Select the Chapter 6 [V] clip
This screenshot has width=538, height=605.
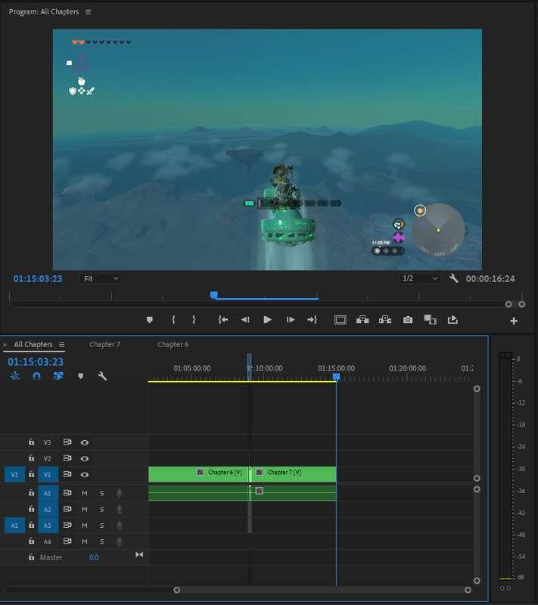click(x=198, y=474)
